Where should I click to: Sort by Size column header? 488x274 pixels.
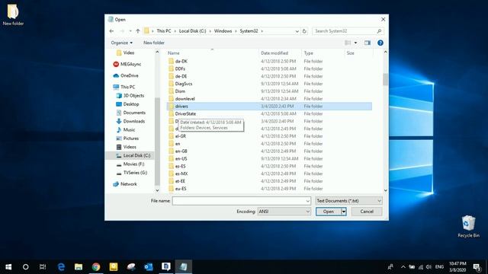(351, 53)
